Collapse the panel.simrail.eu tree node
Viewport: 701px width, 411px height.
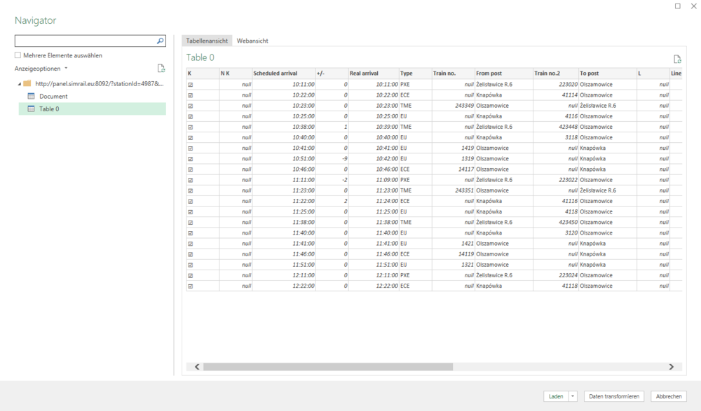[x=20, y=83]
